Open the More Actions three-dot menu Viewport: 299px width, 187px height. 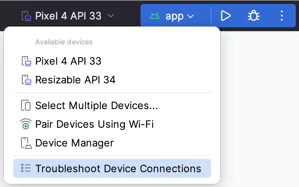click(282, 16)
